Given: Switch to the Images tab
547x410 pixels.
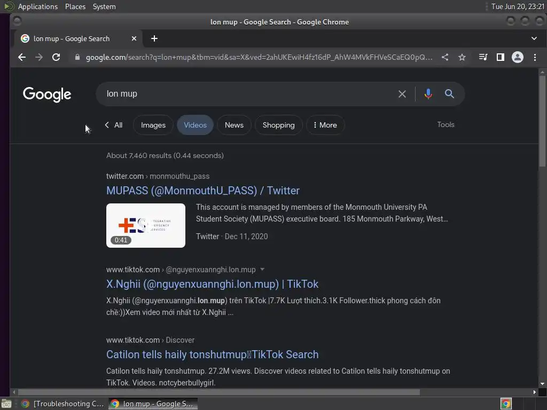Looking at the screenshot, I should [153, 125].
